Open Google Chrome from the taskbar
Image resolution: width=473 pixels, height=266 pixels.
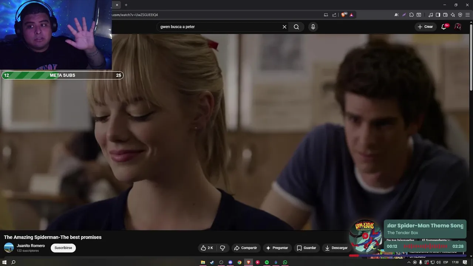click(x=239, y=262)
